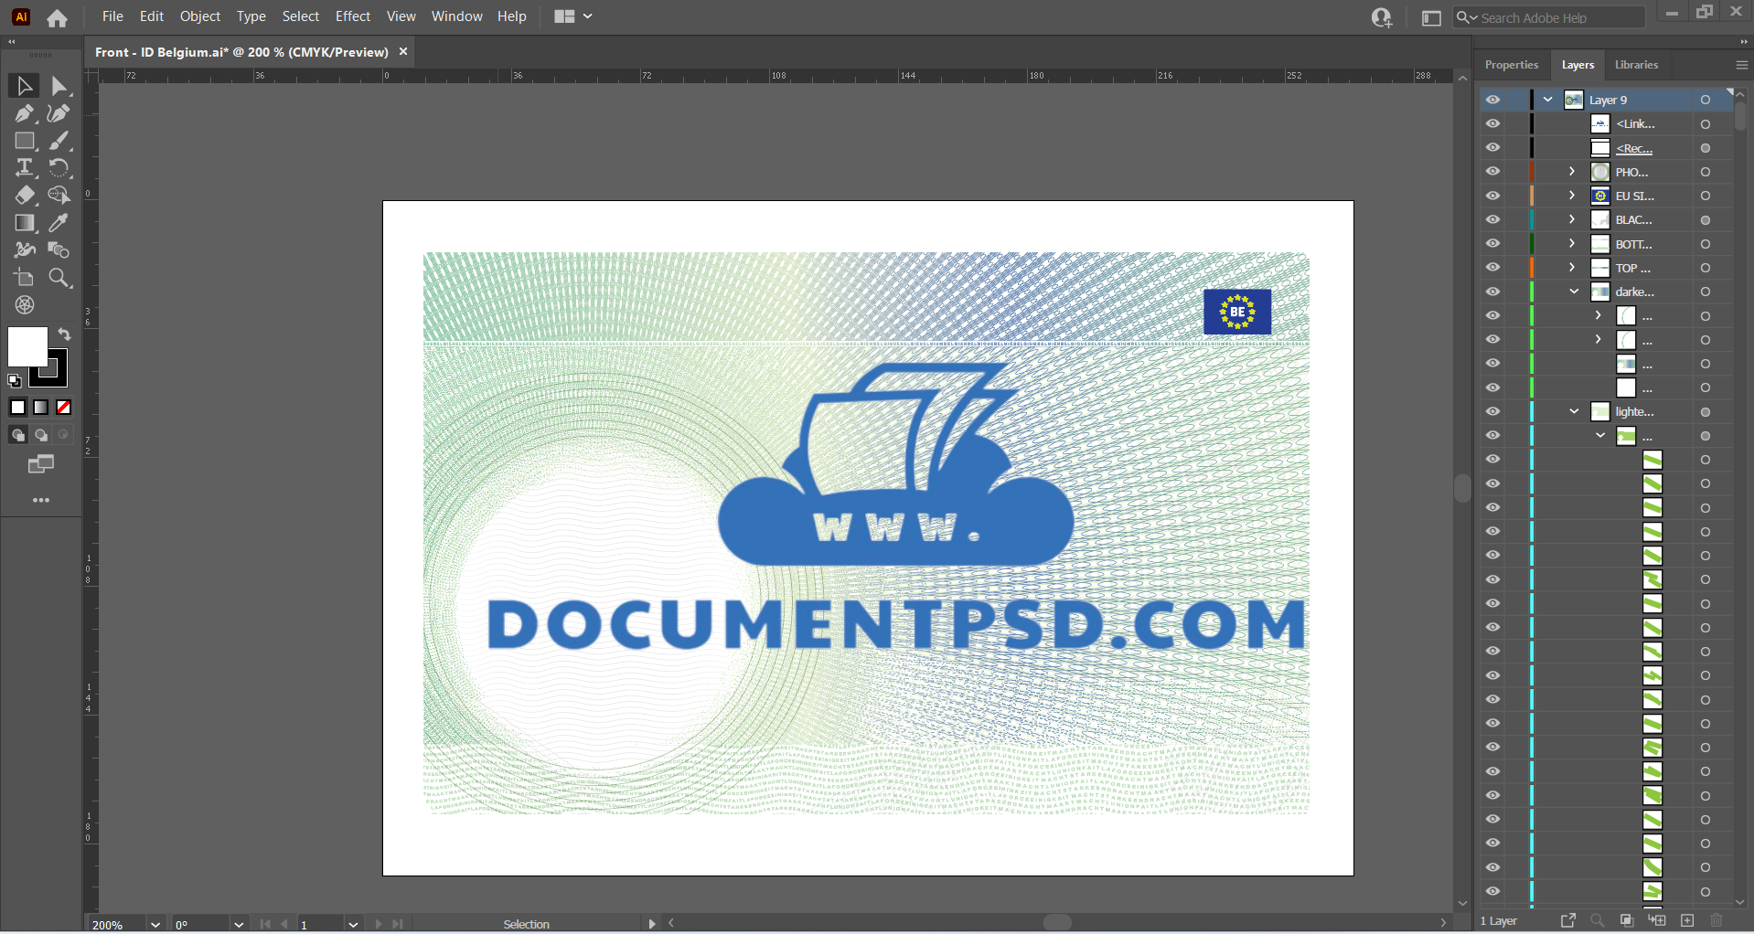This screenshot has height=934, width=1754.
Task: Select the Rectangle tool
Action: click(25, 141)
